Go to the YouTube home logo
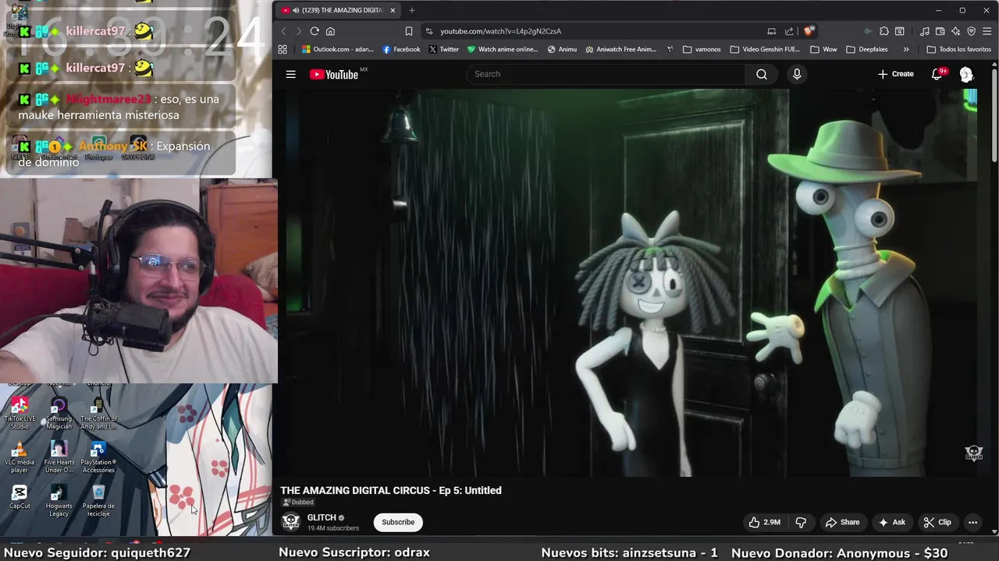This screenshot has width=999, height=561. (x=334, y=74)
